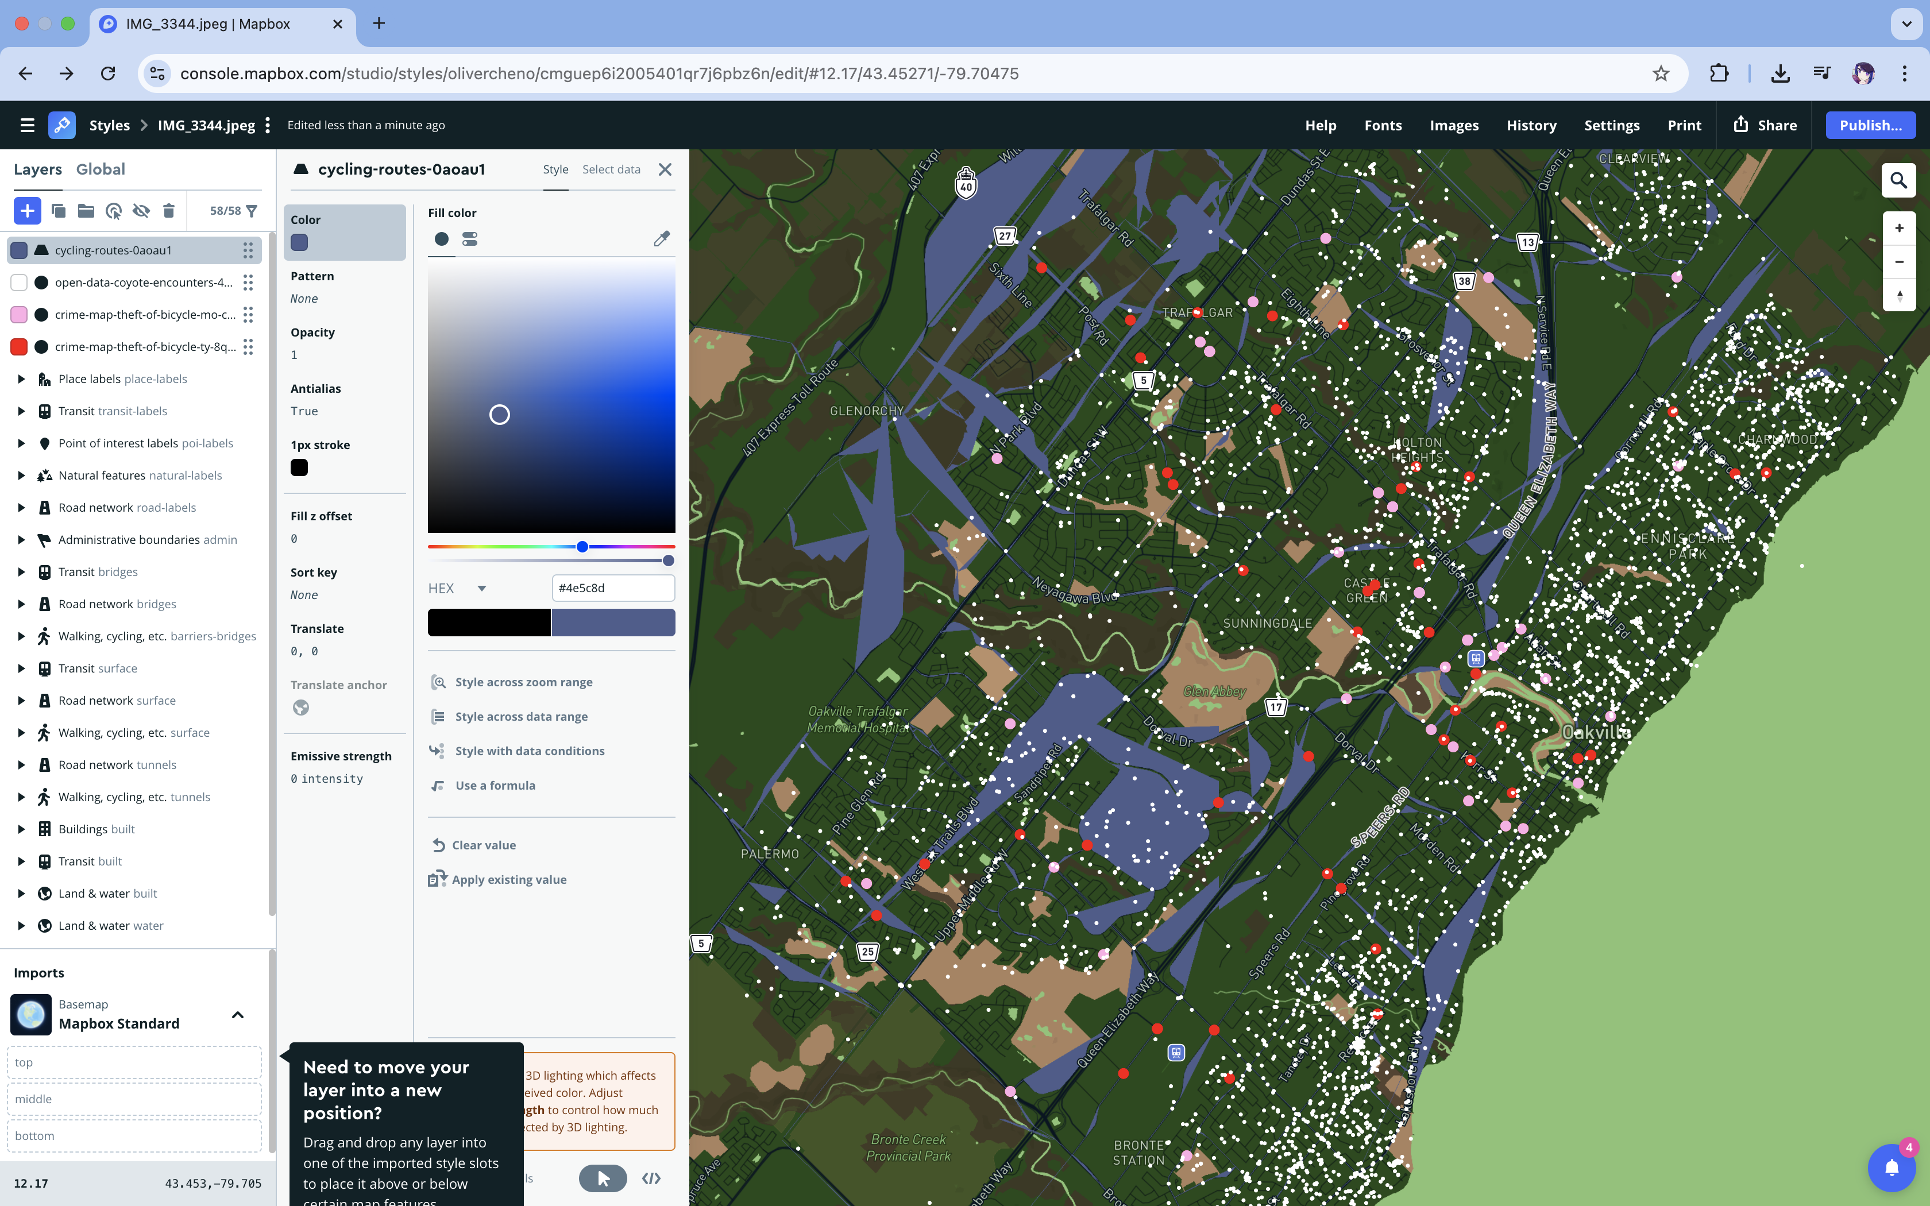Pick the fill color eyedropper tool
Image resolution: width=1930 pixels, height=1206 pixels.
pyautogui.click(x=661, y=238)
